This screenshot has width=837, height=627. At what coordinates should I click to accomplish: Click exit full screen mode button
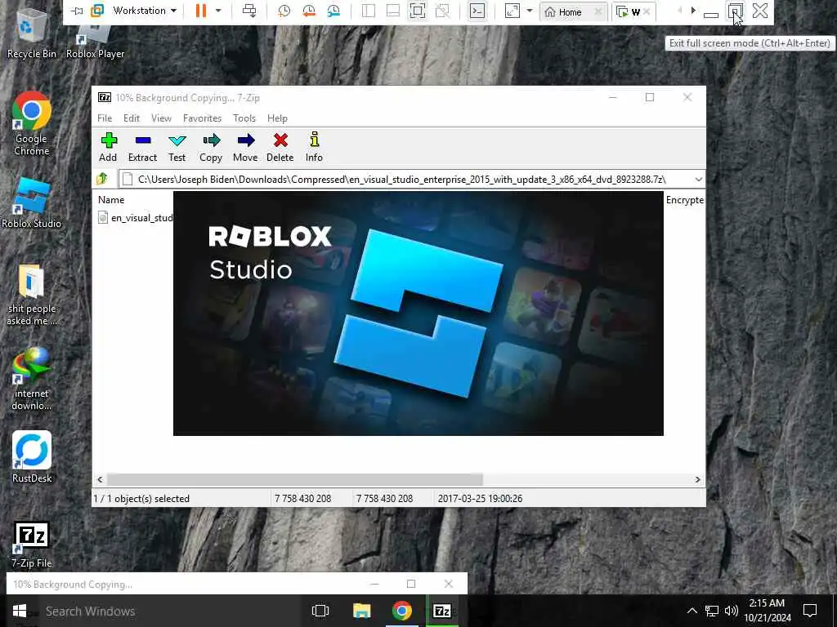click(735, 11)
